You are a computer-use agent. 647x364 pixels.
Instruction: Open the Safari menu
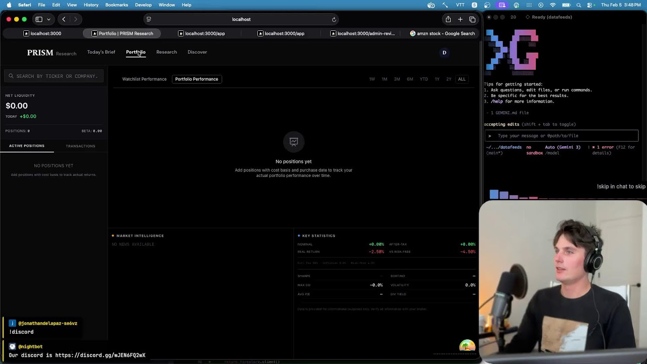24,5
